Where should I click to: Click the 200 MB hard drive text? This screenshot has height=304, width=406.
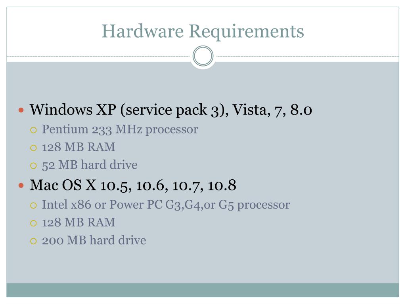click(x=94, y=240)
